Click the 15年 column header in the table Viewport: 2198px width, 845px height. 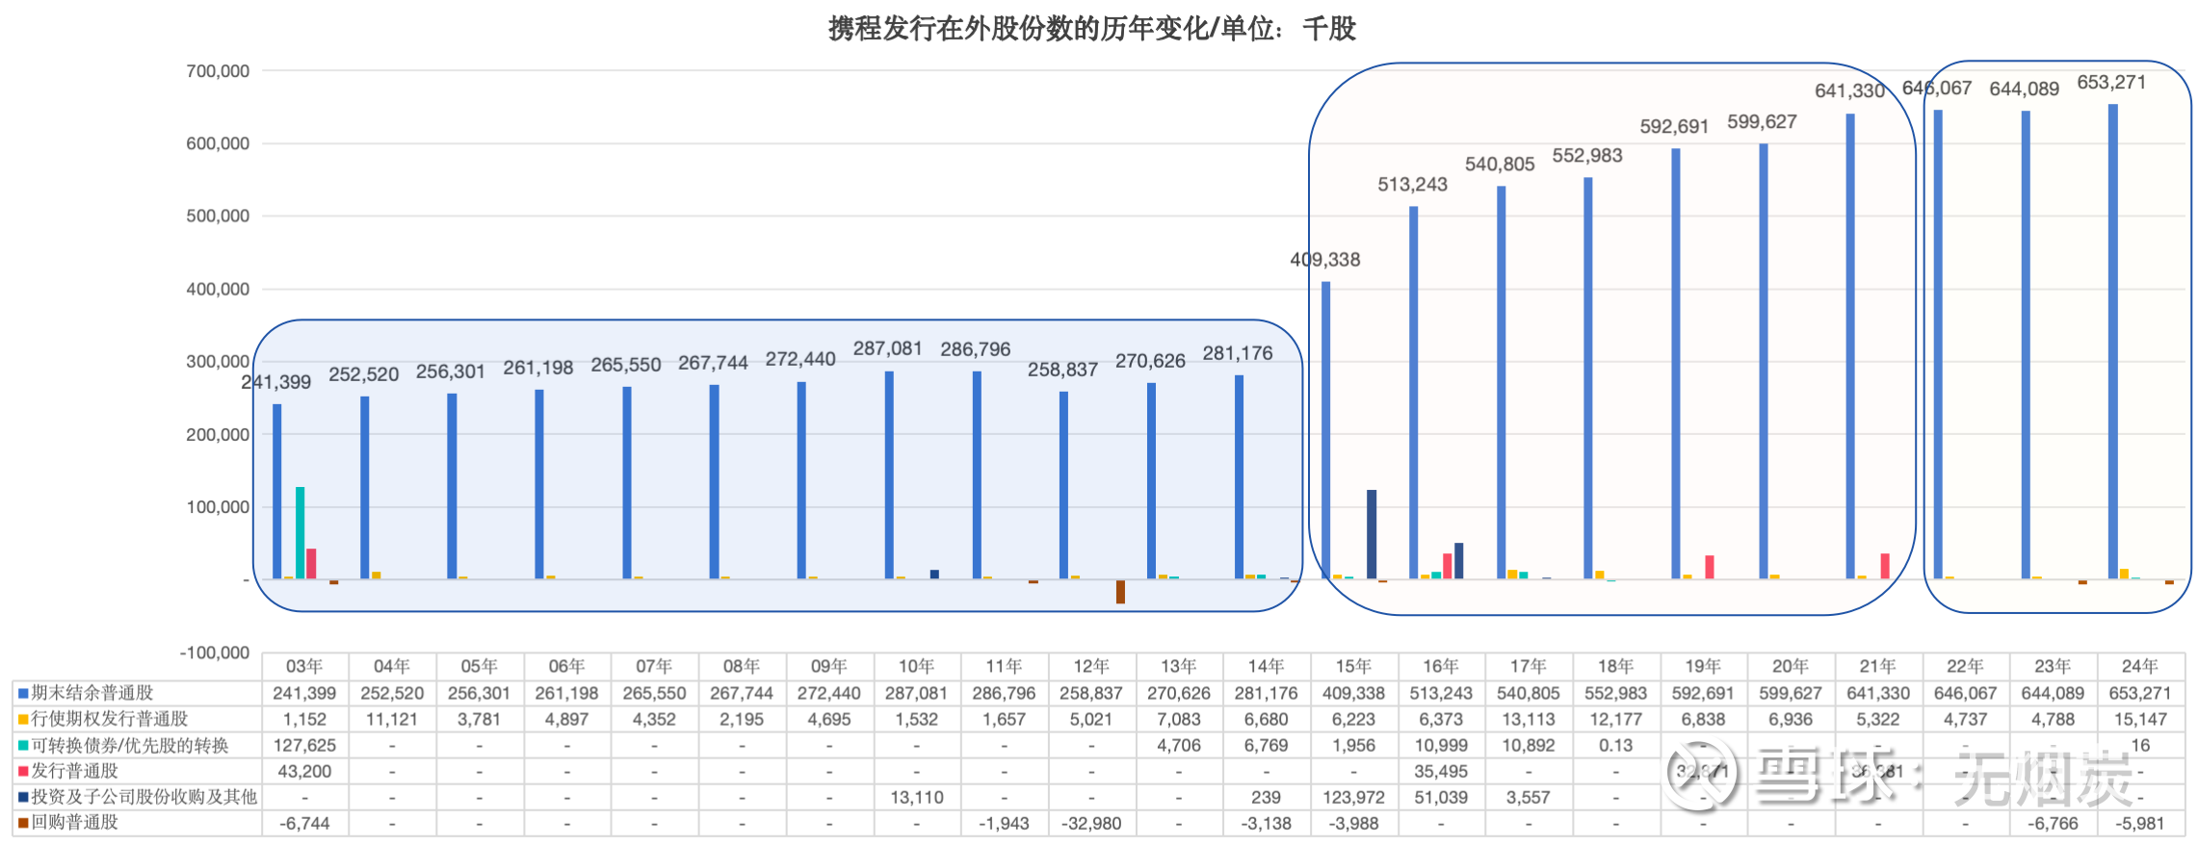click(x=1353, y=666)
